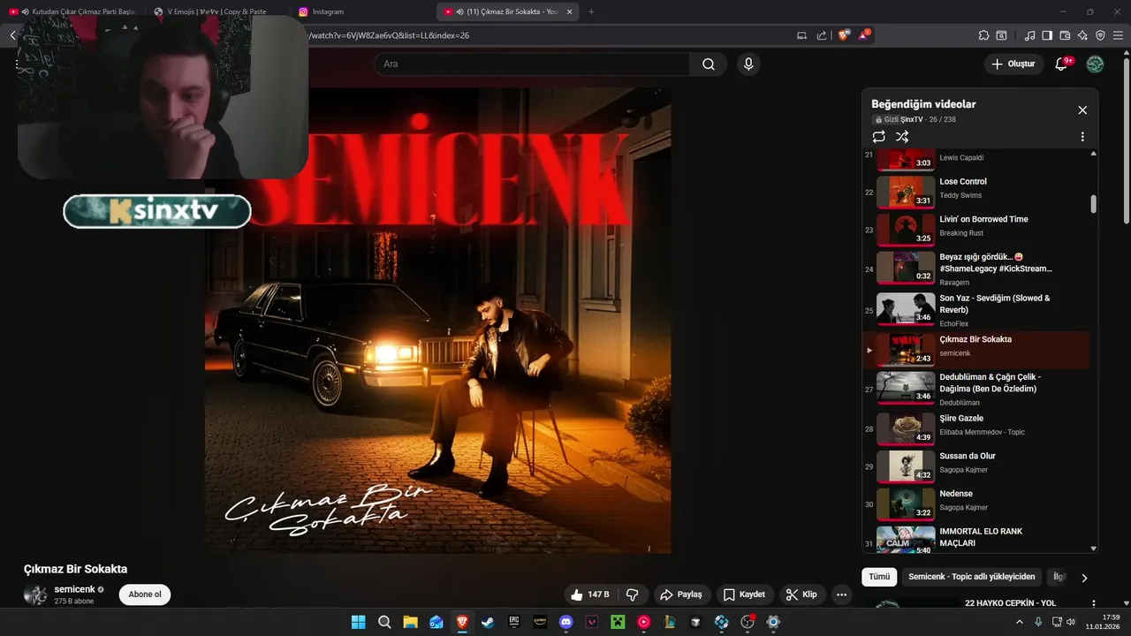1131x636 pixels.
Task: Focus the Ara search box
Action: click(x=532, y=64)
